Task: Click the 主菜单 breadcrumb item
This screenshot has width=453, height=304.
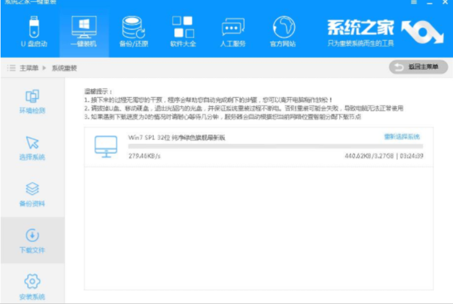Action: point(29,68)
